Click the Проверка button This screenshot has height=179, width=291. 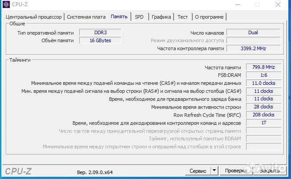236,171
